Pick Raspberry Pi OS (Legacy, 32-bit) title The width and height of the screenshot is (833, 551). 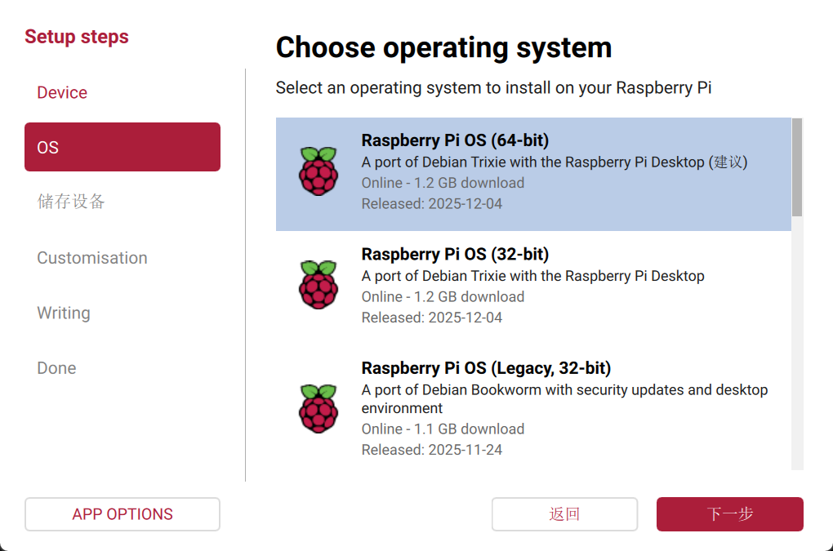[486, 367]
